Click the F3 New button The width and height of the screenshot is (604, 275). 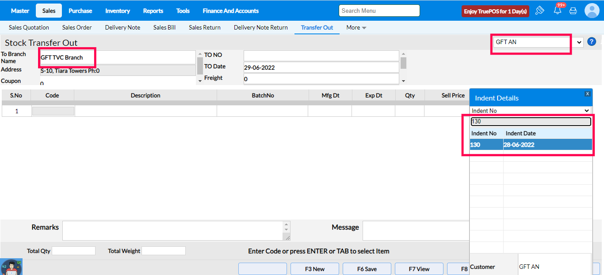[x=315, y=269]
